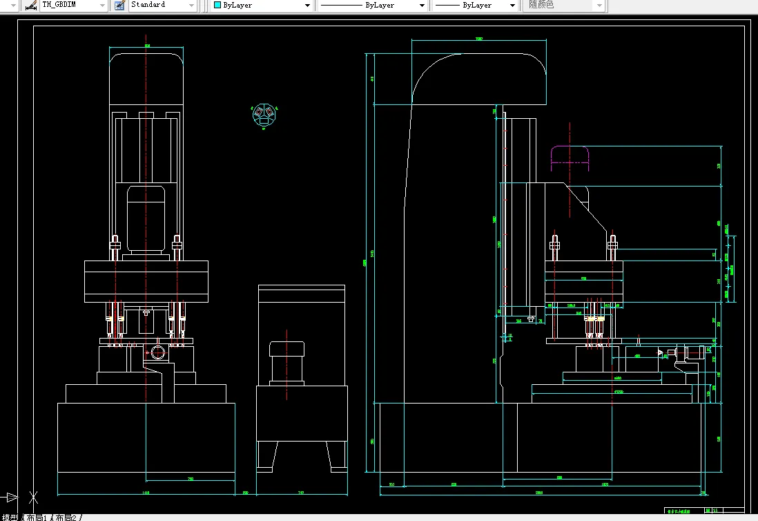Expand the ByLayer color control dropdown
Viewport: 758px width, 521px height.
262,6
